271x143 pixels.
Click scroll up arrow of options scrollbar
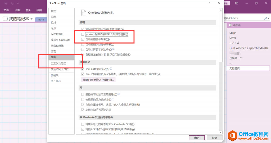tap(220, 10)
